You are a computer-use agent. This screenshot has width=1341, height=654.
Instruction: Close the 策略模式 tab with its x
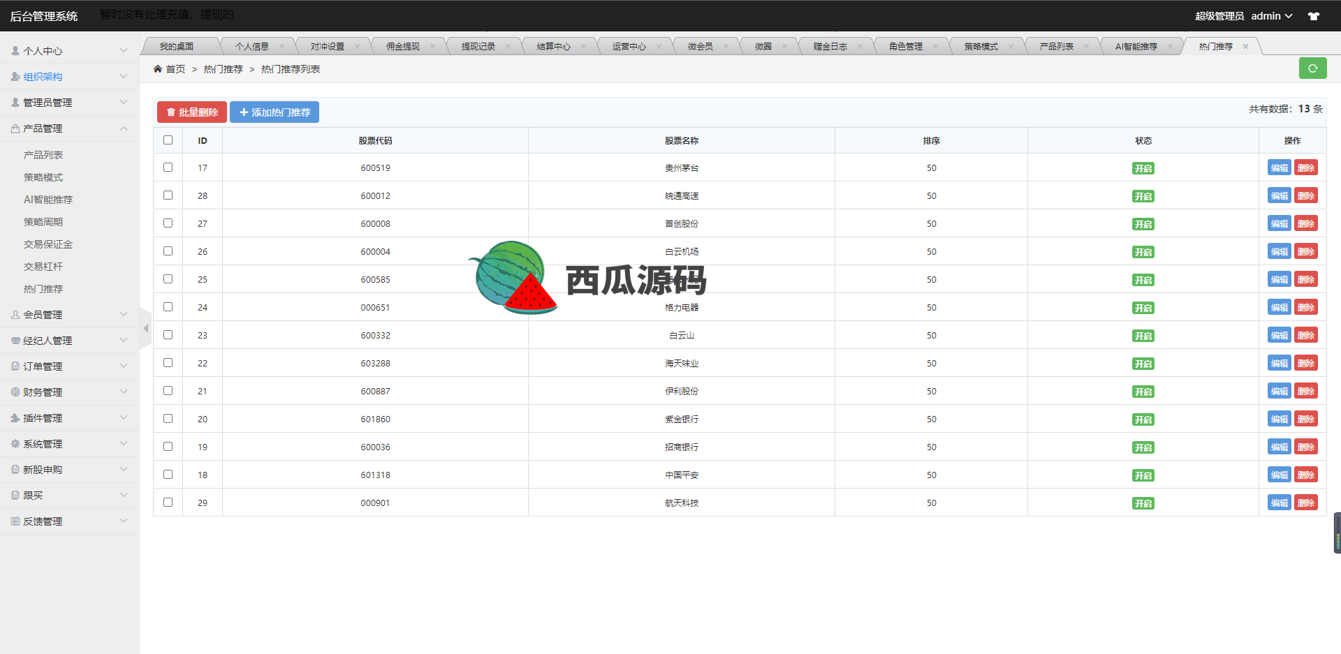point(1011,46)
